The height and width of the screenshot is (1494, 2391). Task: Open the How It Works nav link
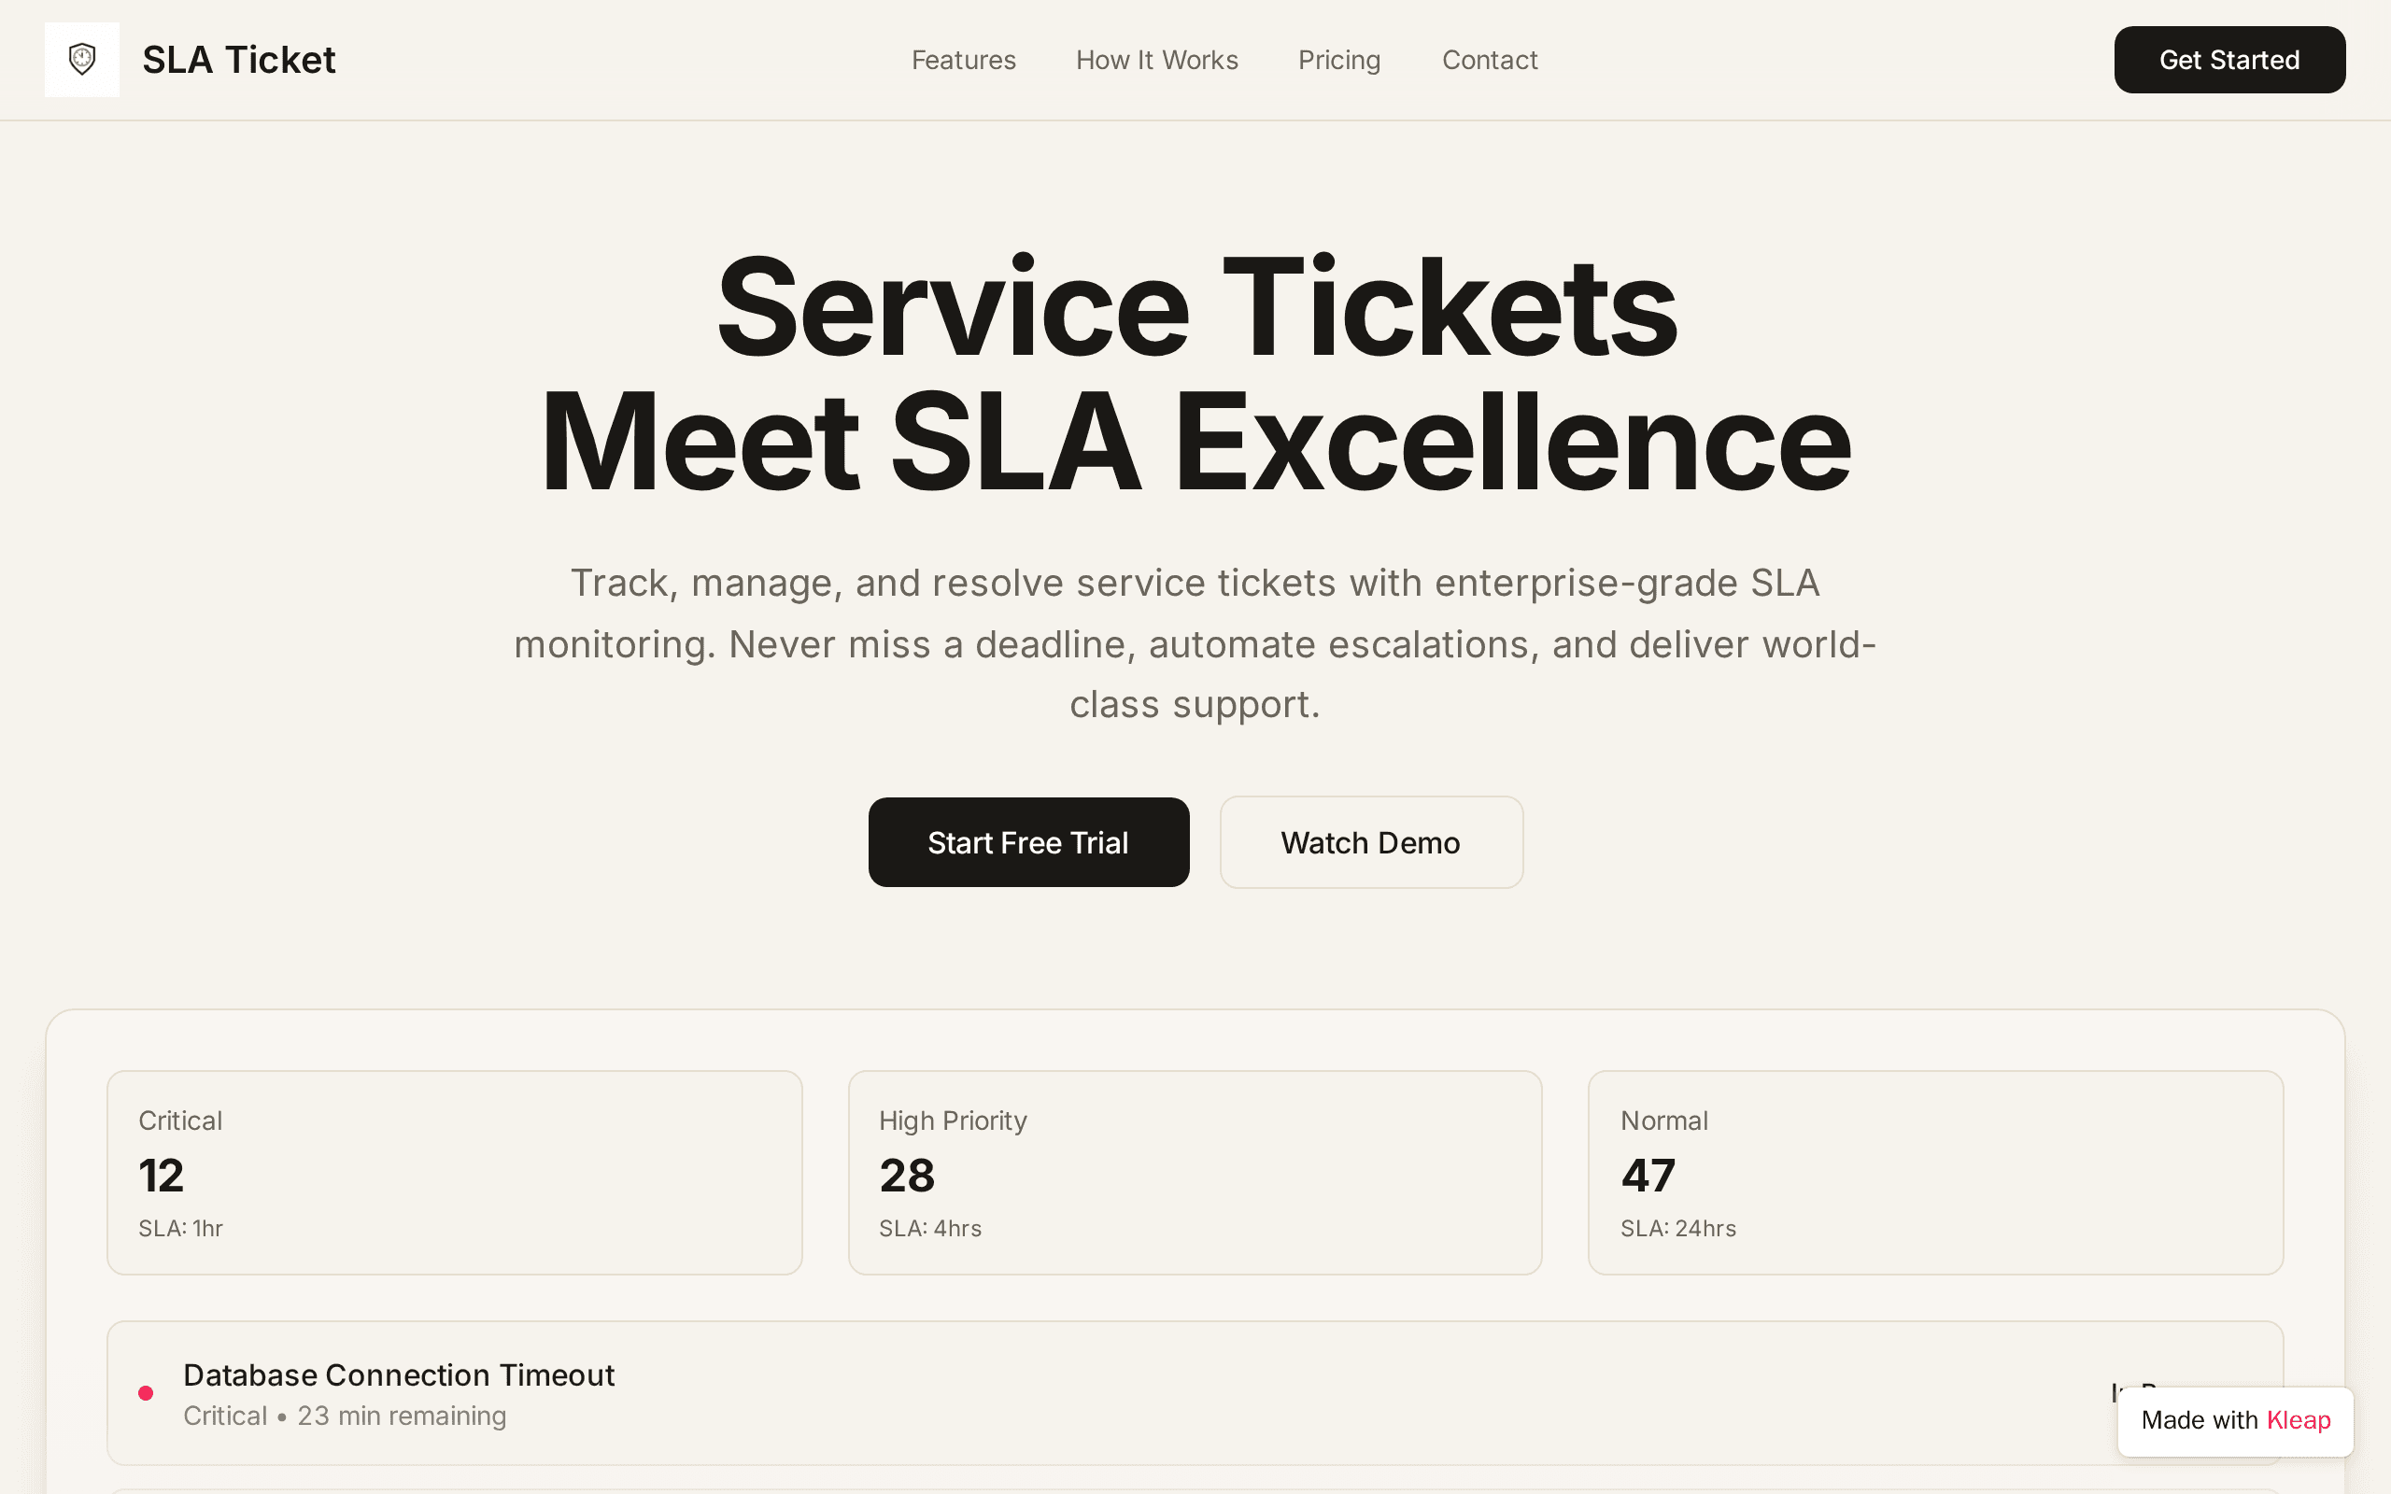click(x=1157, y=61)
